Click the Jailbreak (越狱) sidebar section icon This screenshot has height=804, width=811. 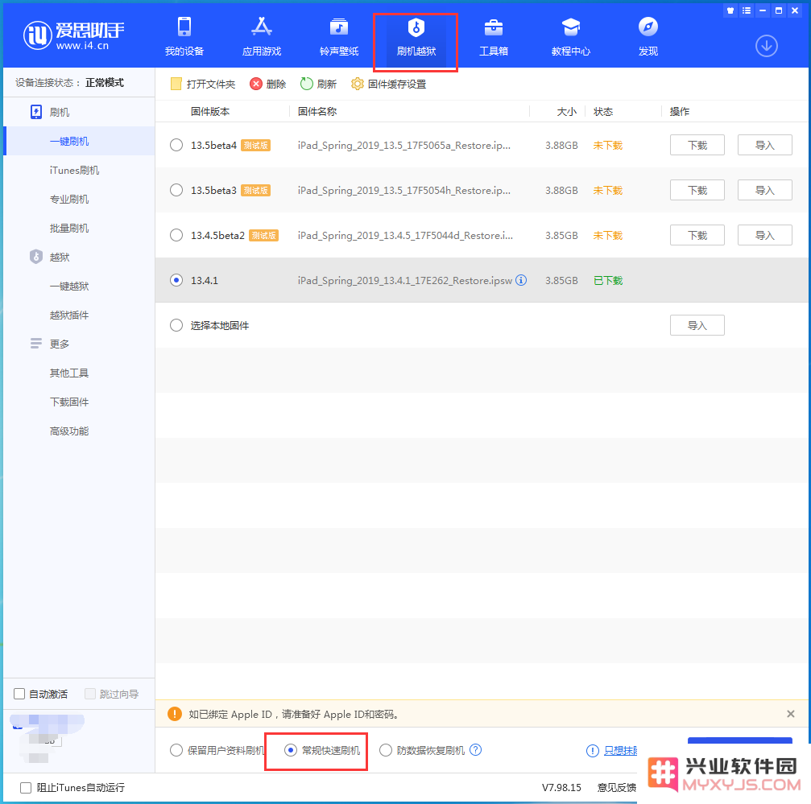point(36,257)
